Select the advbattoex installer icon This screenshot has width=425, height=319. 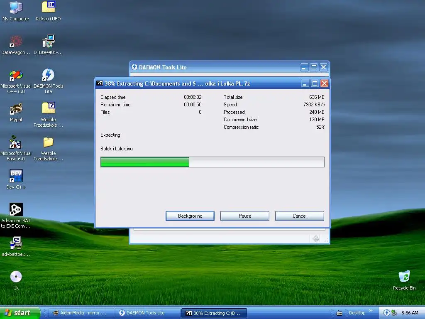(16, 247)
